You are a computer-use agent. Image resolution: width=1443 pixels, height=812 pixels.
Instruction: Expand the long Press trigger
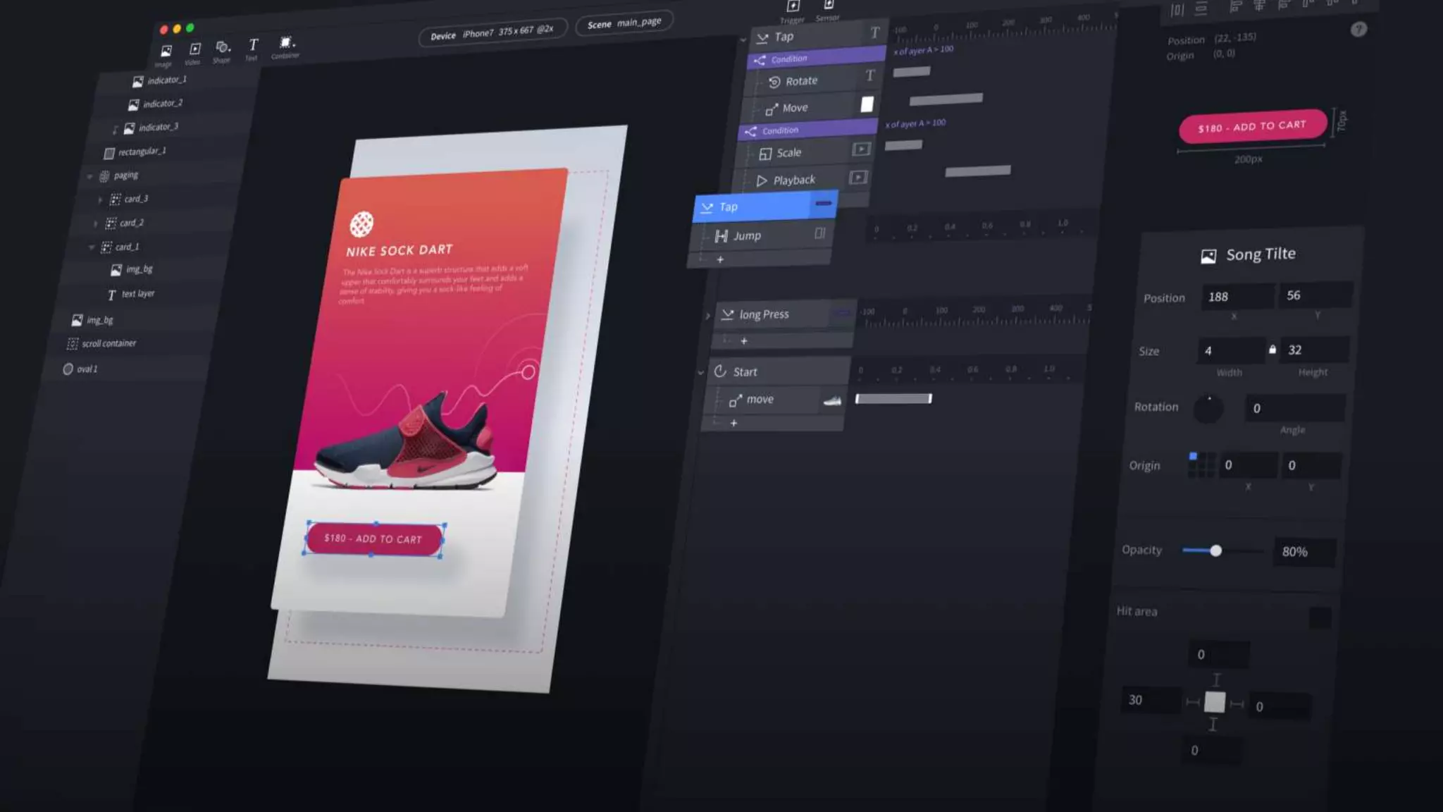tap(707, 316)
